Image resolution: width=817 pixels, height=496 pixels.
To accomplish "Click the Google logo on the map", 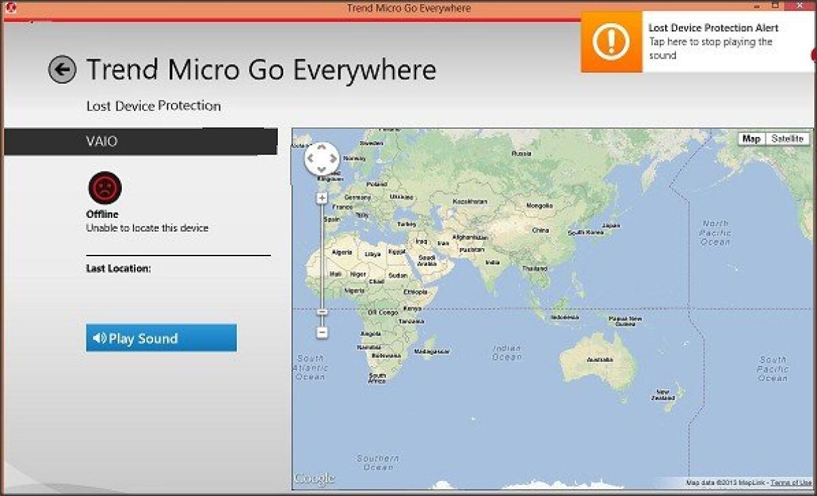I will click(x=315, y=478).
